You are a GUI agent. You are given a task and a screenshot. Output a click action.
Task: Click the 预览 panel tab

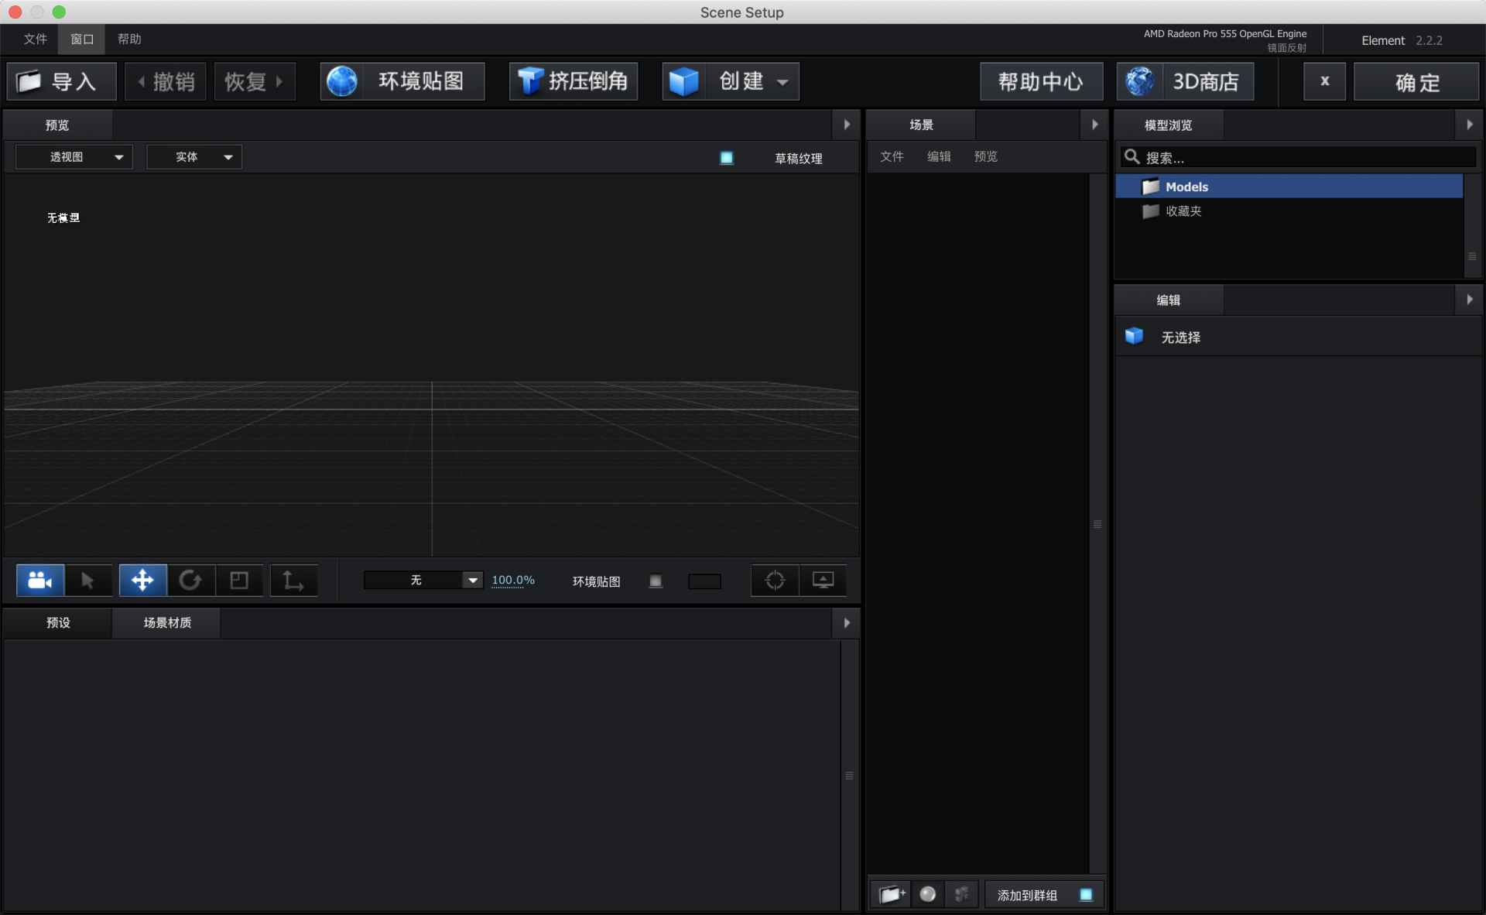coord(57,125)
